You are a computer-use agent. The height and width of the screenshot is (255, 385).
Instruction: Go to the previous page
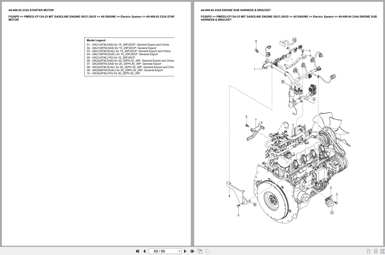pyautogui.click(x=144, y=251)
